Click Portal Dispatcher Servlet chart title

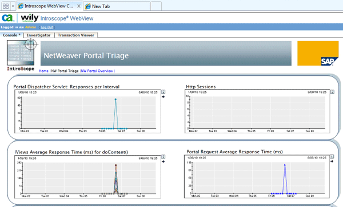pos(66,87)
